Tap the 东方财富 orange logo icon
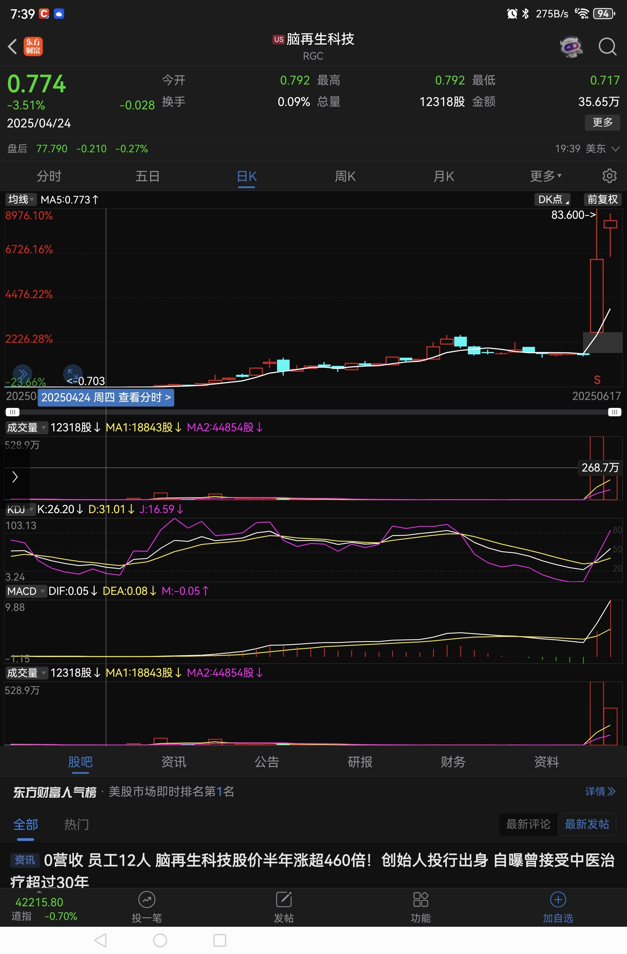Viewport: 627px width, 954px height. (33, 46)
